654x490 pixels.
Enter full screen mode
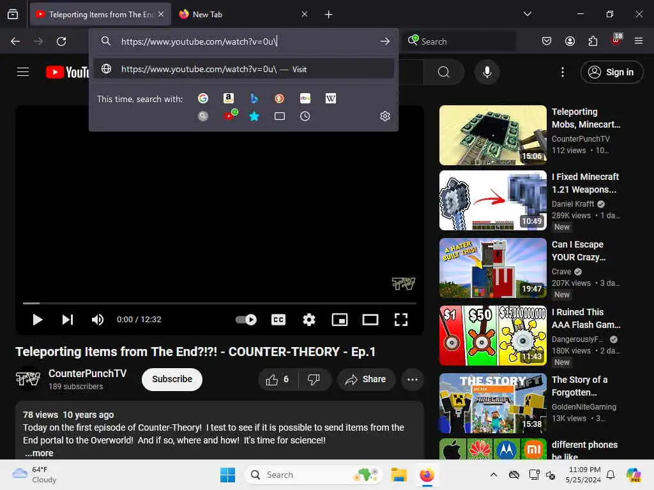[x=401, y=320]
